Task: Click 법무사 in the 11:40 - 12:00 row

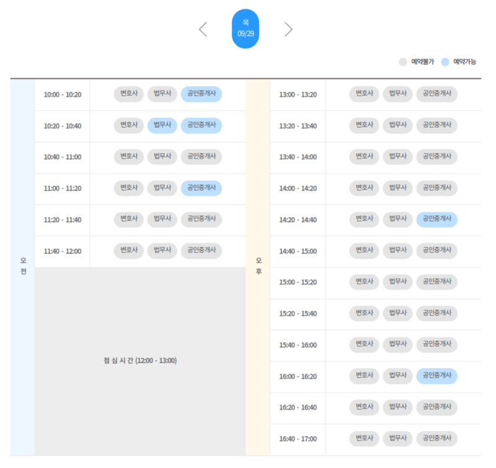Action: click(162, 251)
